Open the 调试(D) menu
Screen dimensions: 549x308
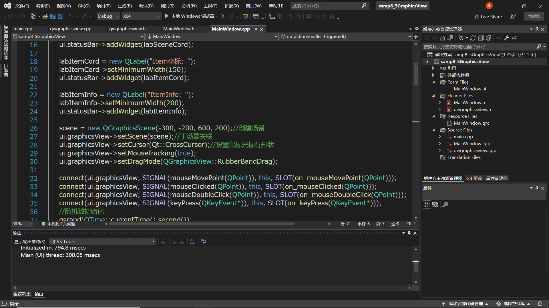tap(146, 6)
